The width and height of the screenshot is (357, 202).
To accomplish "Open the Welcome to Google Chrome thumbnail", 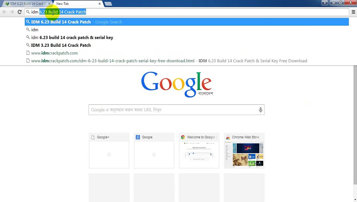I will pyautogui.click(x=199, y=151).
